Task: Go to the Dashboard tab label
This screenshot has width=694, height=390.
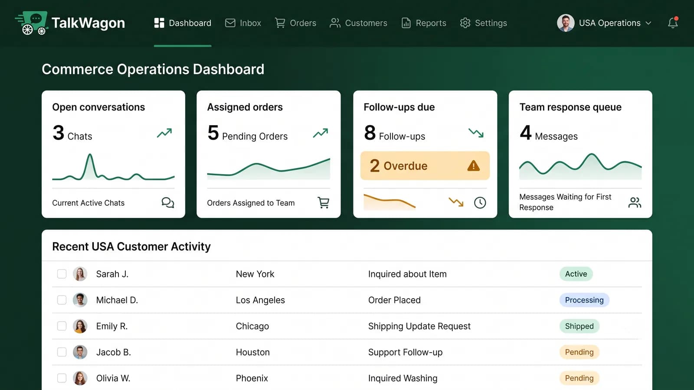Action: pyautogui.click(x=190, y=23)
